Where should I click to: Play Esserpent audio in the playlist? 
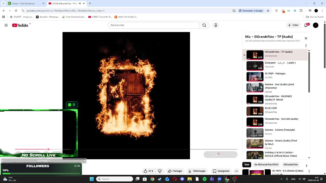point(276,66)
